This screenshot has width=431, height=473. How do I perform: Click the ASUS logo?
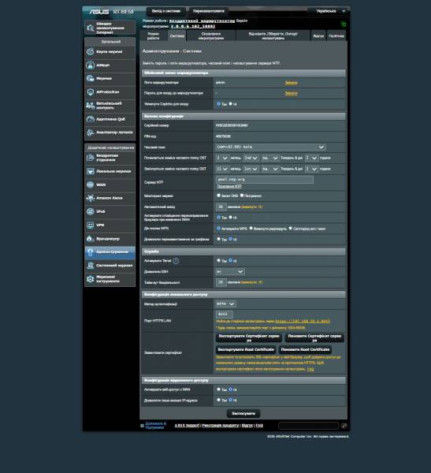tap(99, 12)
